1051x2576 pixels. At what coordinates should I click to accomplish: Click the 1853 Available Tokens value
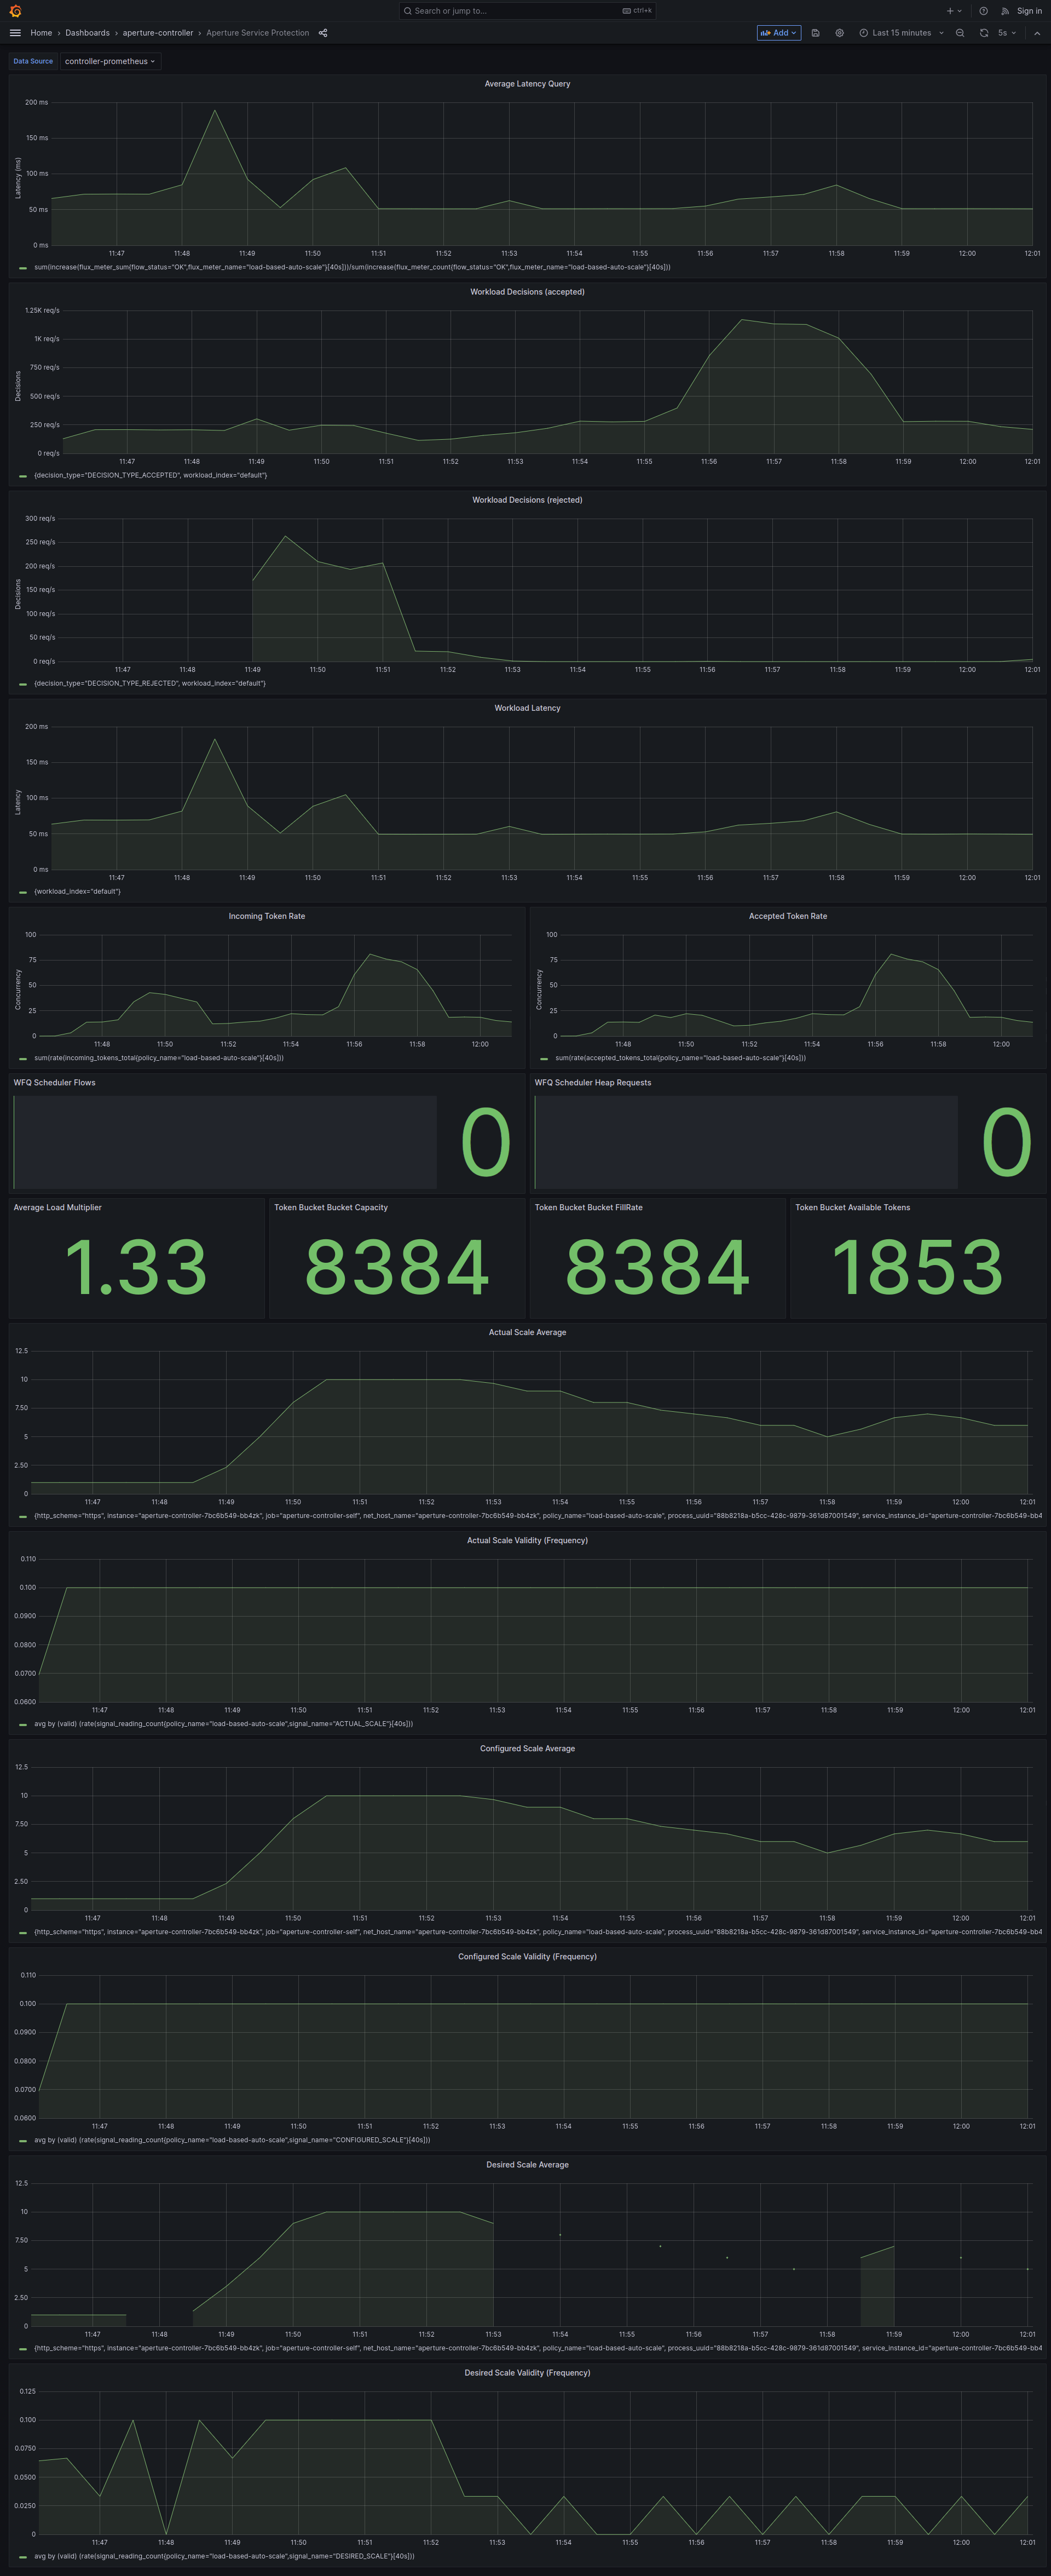(918, 1267)
